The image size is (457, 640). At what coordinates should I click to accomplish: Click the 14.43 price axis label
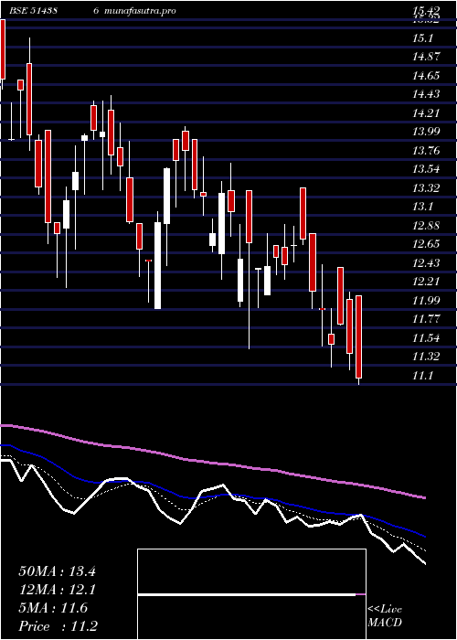click(x=427, y=94)
